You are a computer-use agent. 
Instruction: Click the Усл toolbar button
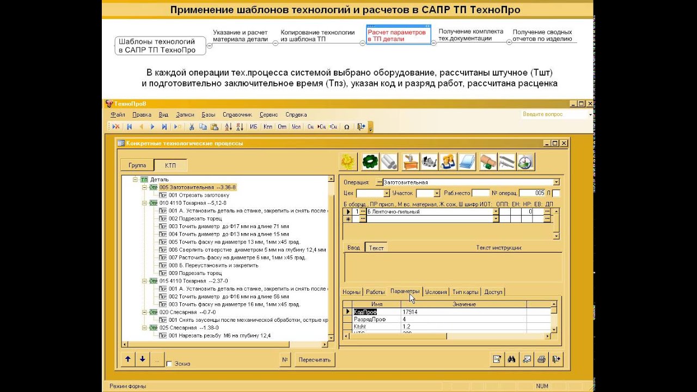296,126
